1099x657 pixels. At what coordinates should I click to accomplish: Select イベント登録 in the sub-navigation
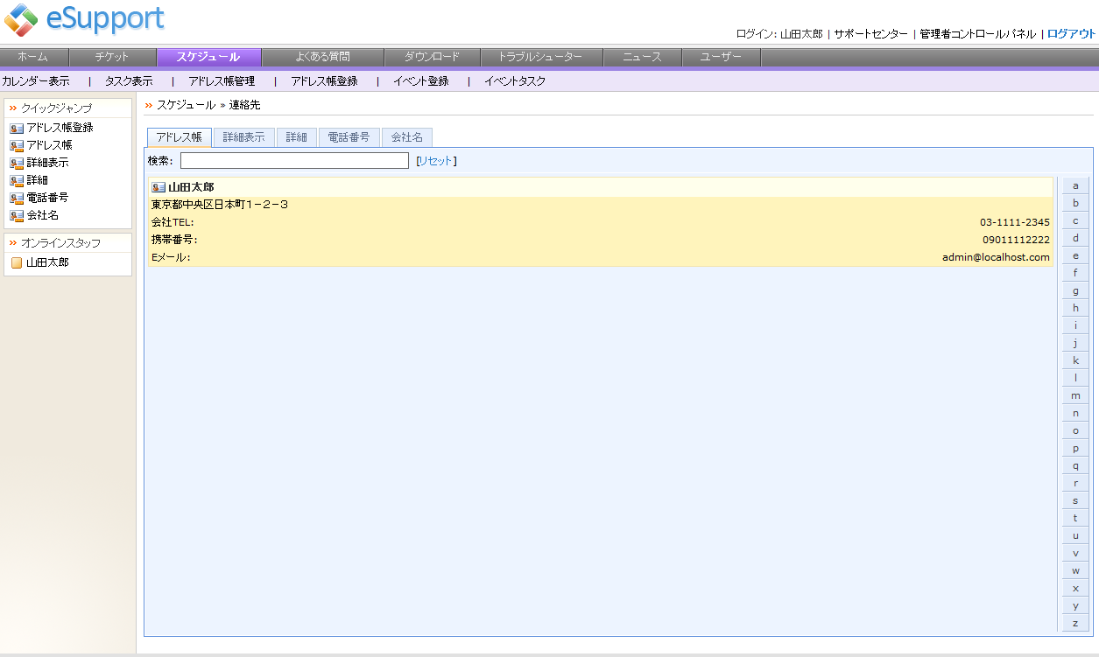[x=422, y=80]
